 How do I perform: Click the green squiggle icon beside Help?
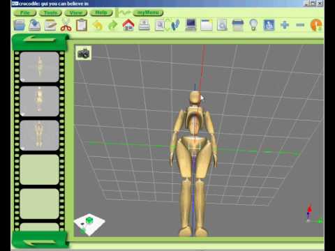[x=123, y=13]
